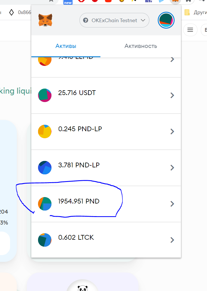Image resolution: width=207 pixels, height=291 pixels.
Task: Open the 0.245 PND-LP asset
Action: [x=106, y=131]
